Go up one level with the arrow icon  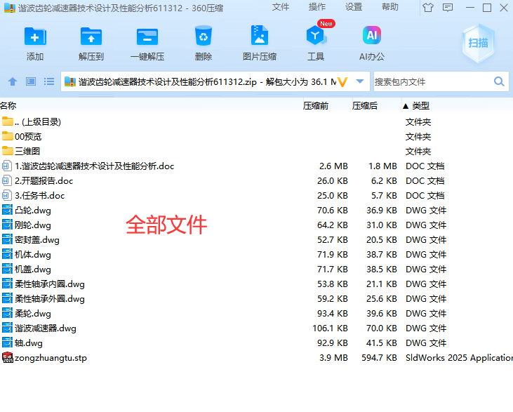(13, 81)
